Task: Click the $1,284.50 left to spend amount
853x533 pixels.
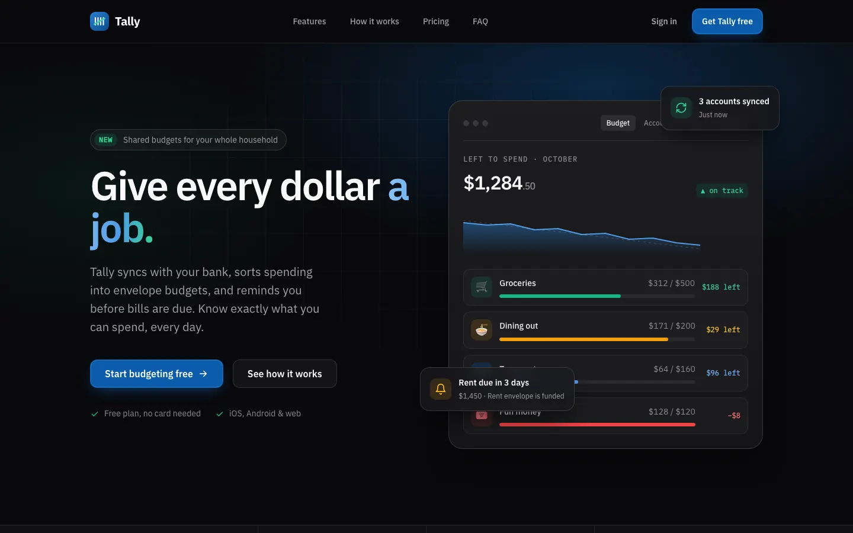Action: click(499, 184)
